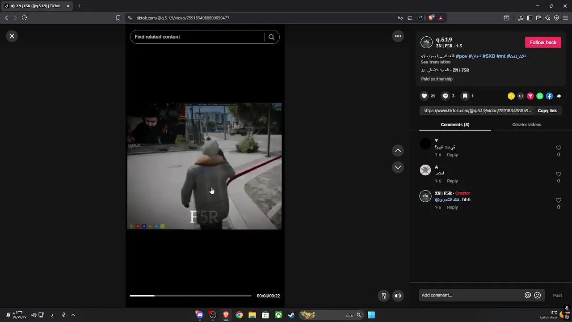Click the yellow repost icon
This screenshot has width=572, height=322.
pos(511,96)
